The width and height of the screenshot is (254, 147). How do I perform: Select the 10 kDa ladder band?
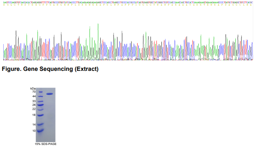pyautogui.click(x=40, y=130)
